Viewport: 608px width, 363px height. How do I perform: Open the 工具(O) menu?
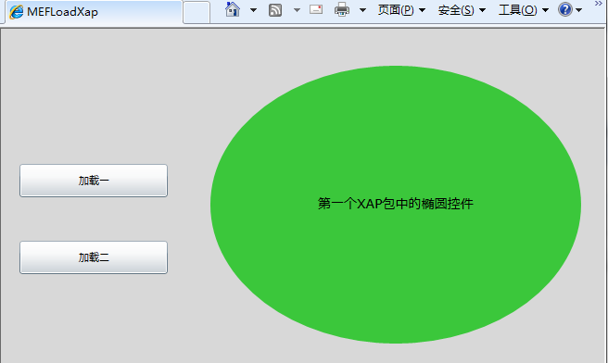524,10
